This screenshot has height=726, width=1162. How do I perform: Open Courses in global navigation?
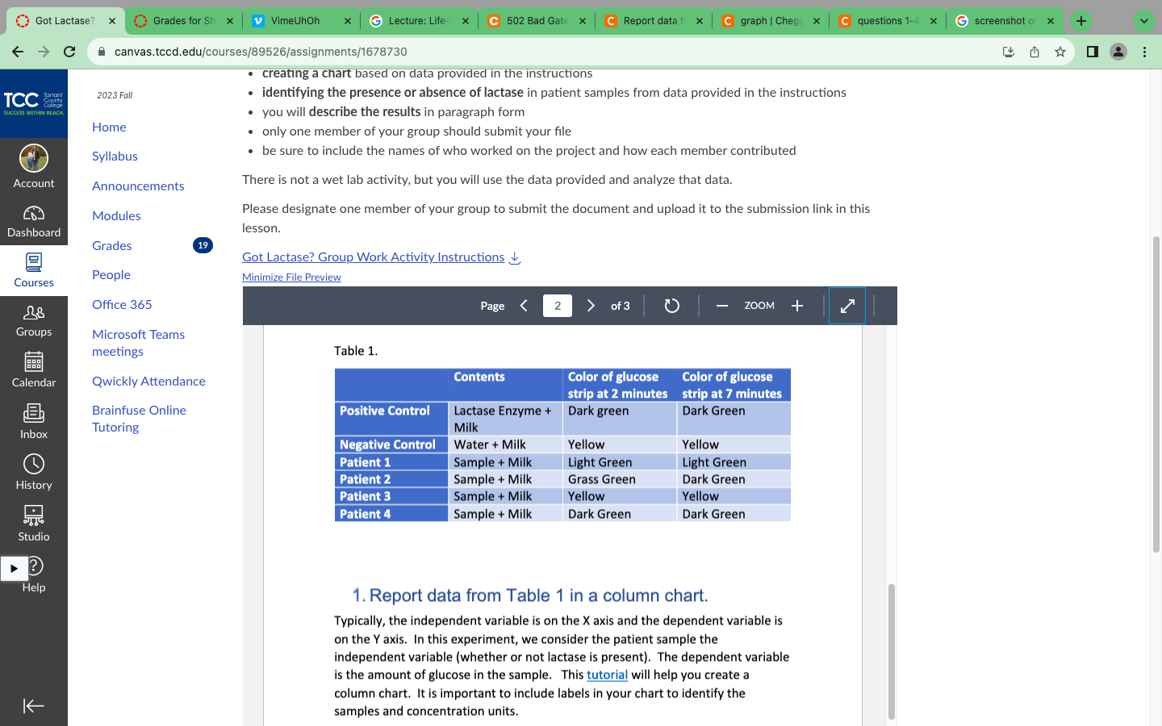pos(34,271)
